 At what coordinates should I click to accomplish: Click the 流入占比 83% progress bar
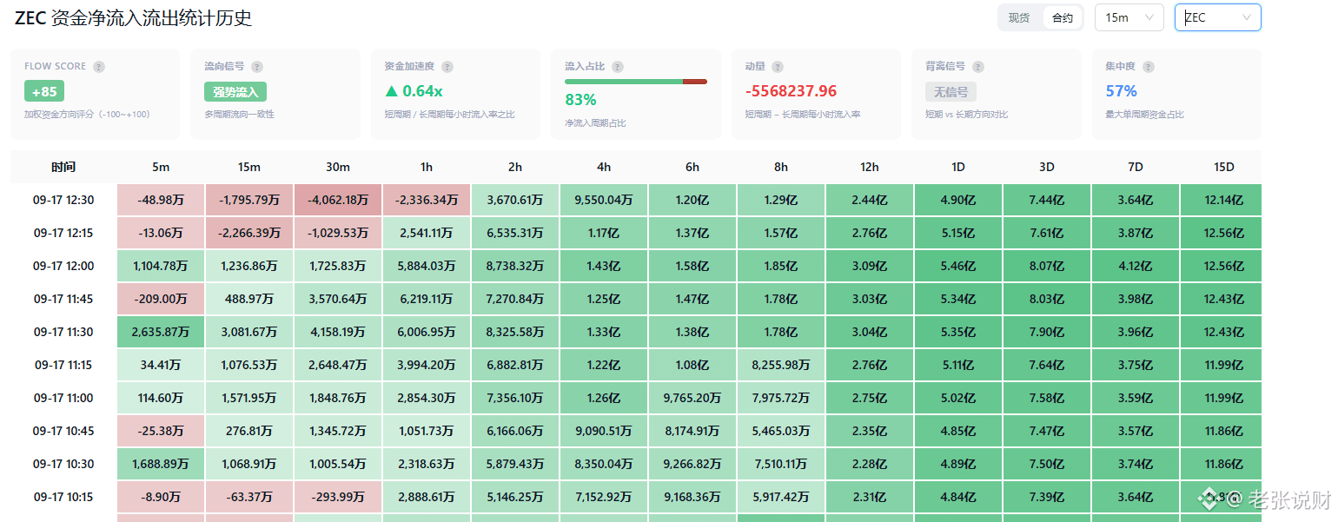[x=636, y=82]
